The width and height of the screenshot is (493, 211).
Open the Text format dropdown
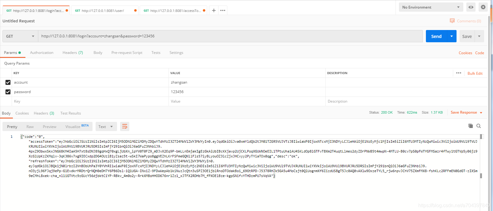[106, 126]
